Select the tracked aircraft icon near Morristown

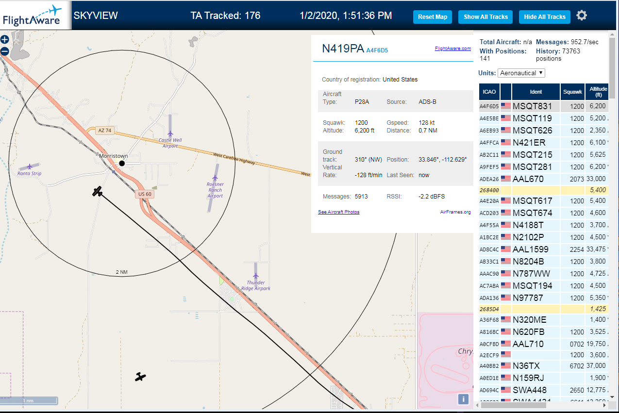98,191
